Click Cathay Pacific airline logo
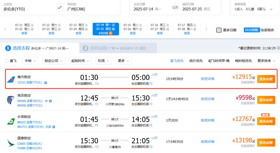Image resolution: width=280 pixels, height=153 pixels. point(11,143)
